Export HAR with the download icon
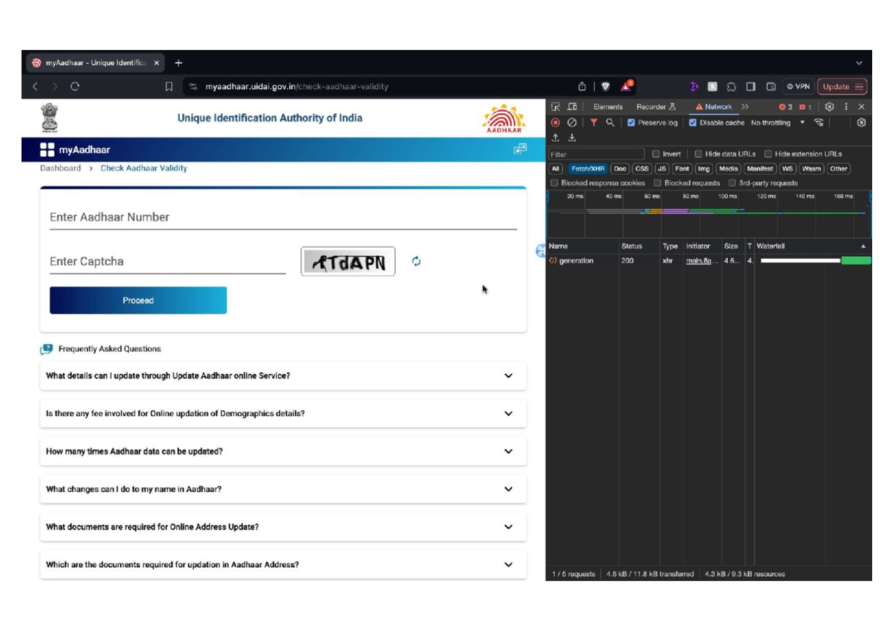893x631 pixels. coord(572,138)
